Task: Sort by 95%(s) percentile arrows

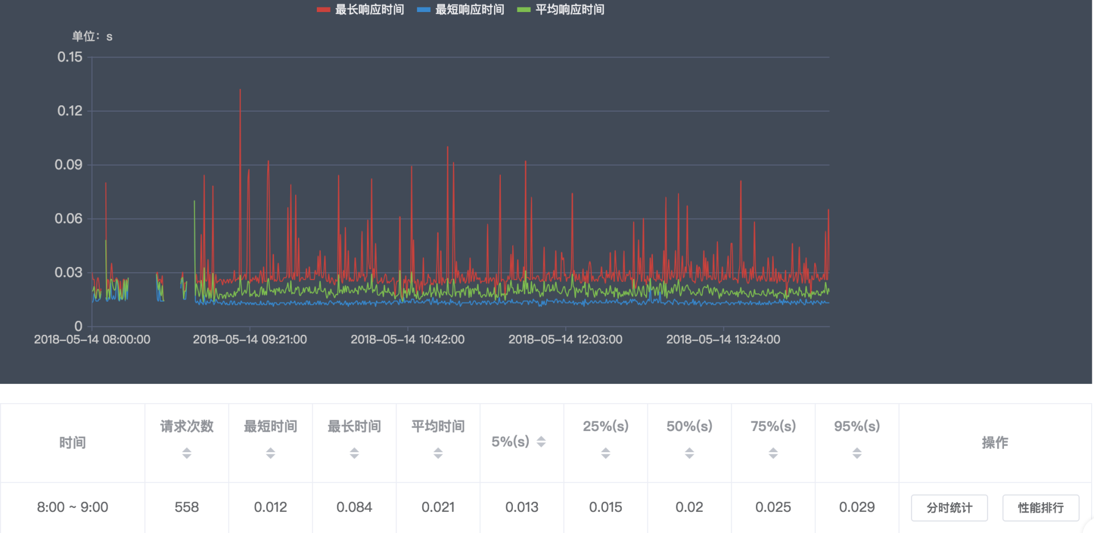Action: coord(857,453)
